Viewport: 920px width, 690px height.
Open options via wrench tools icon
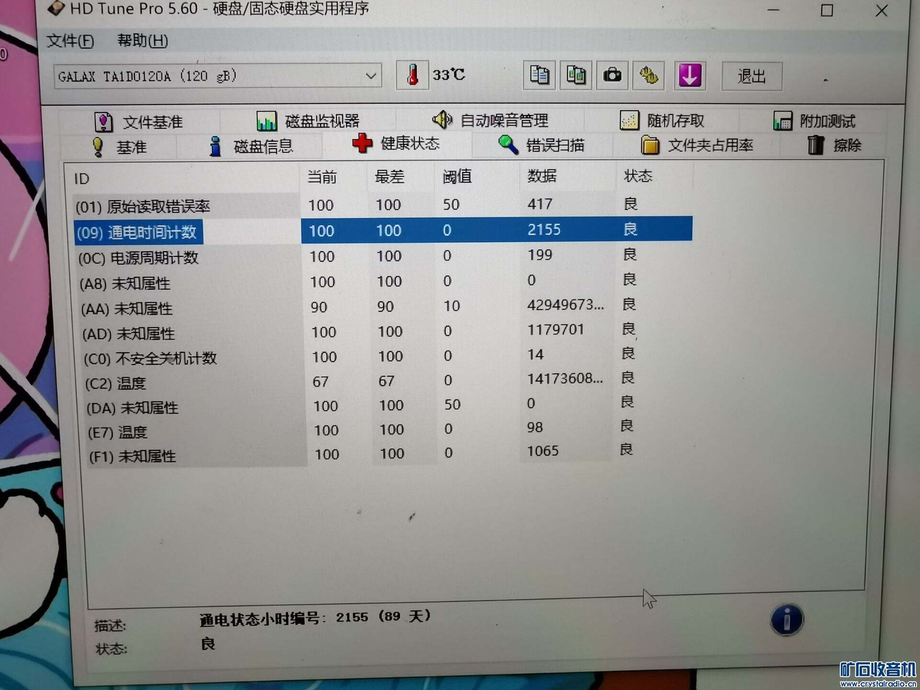click(x=648, y=75)
